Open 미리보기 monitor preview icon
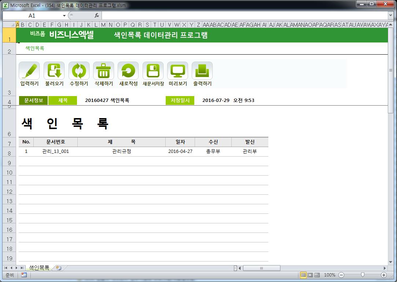The image size is (397, 282). click(177, 71)
